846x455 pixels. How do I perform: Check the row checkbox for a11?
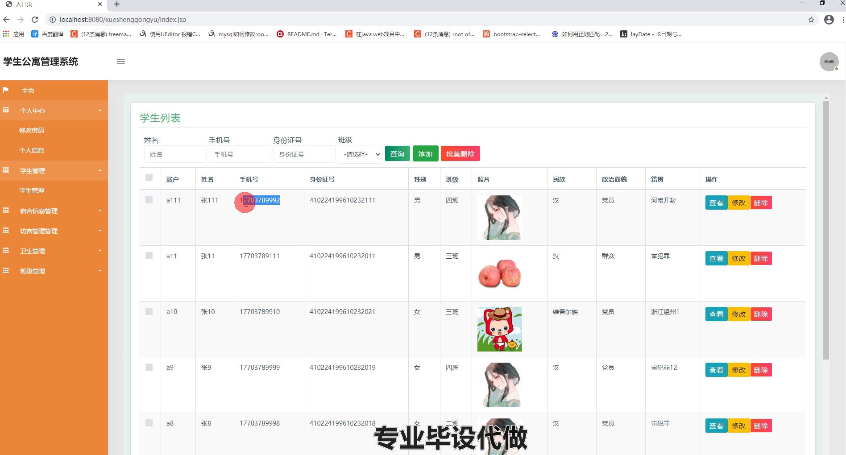point(149,256)
